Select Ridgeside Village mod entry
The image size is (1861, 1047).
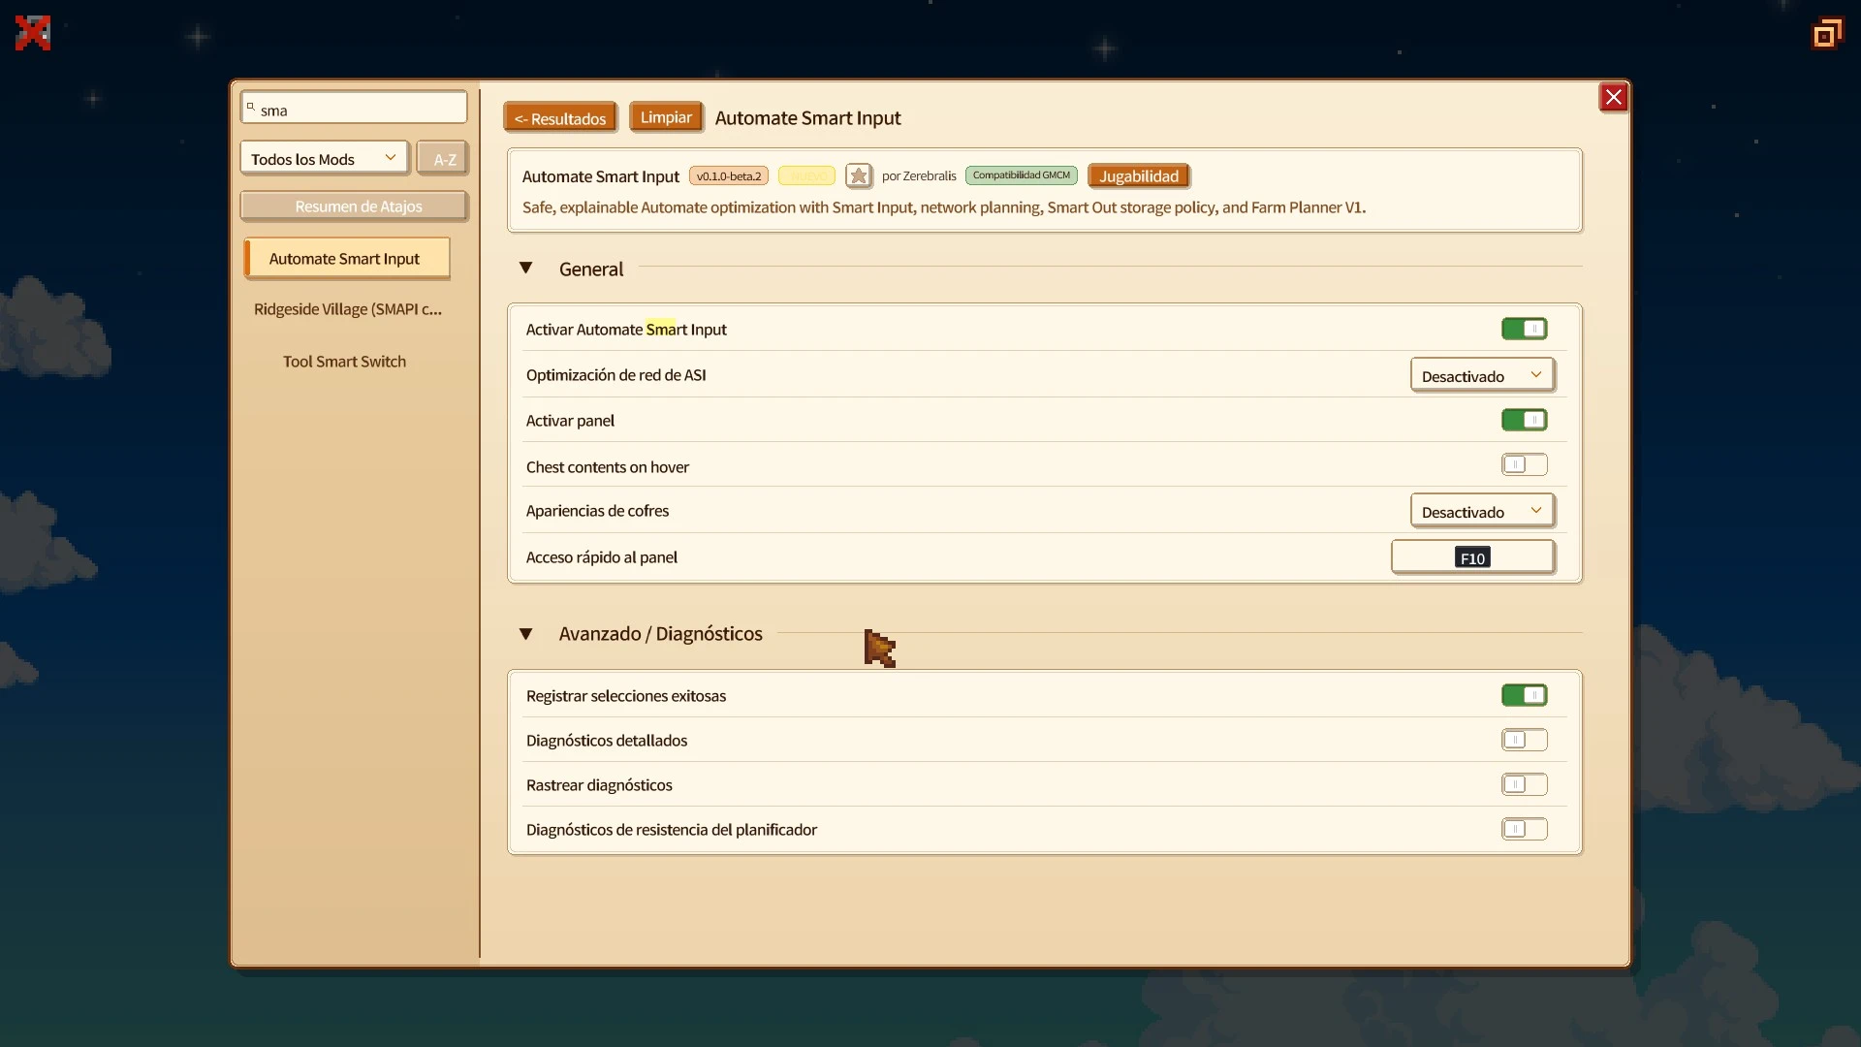tap(347, 309)
